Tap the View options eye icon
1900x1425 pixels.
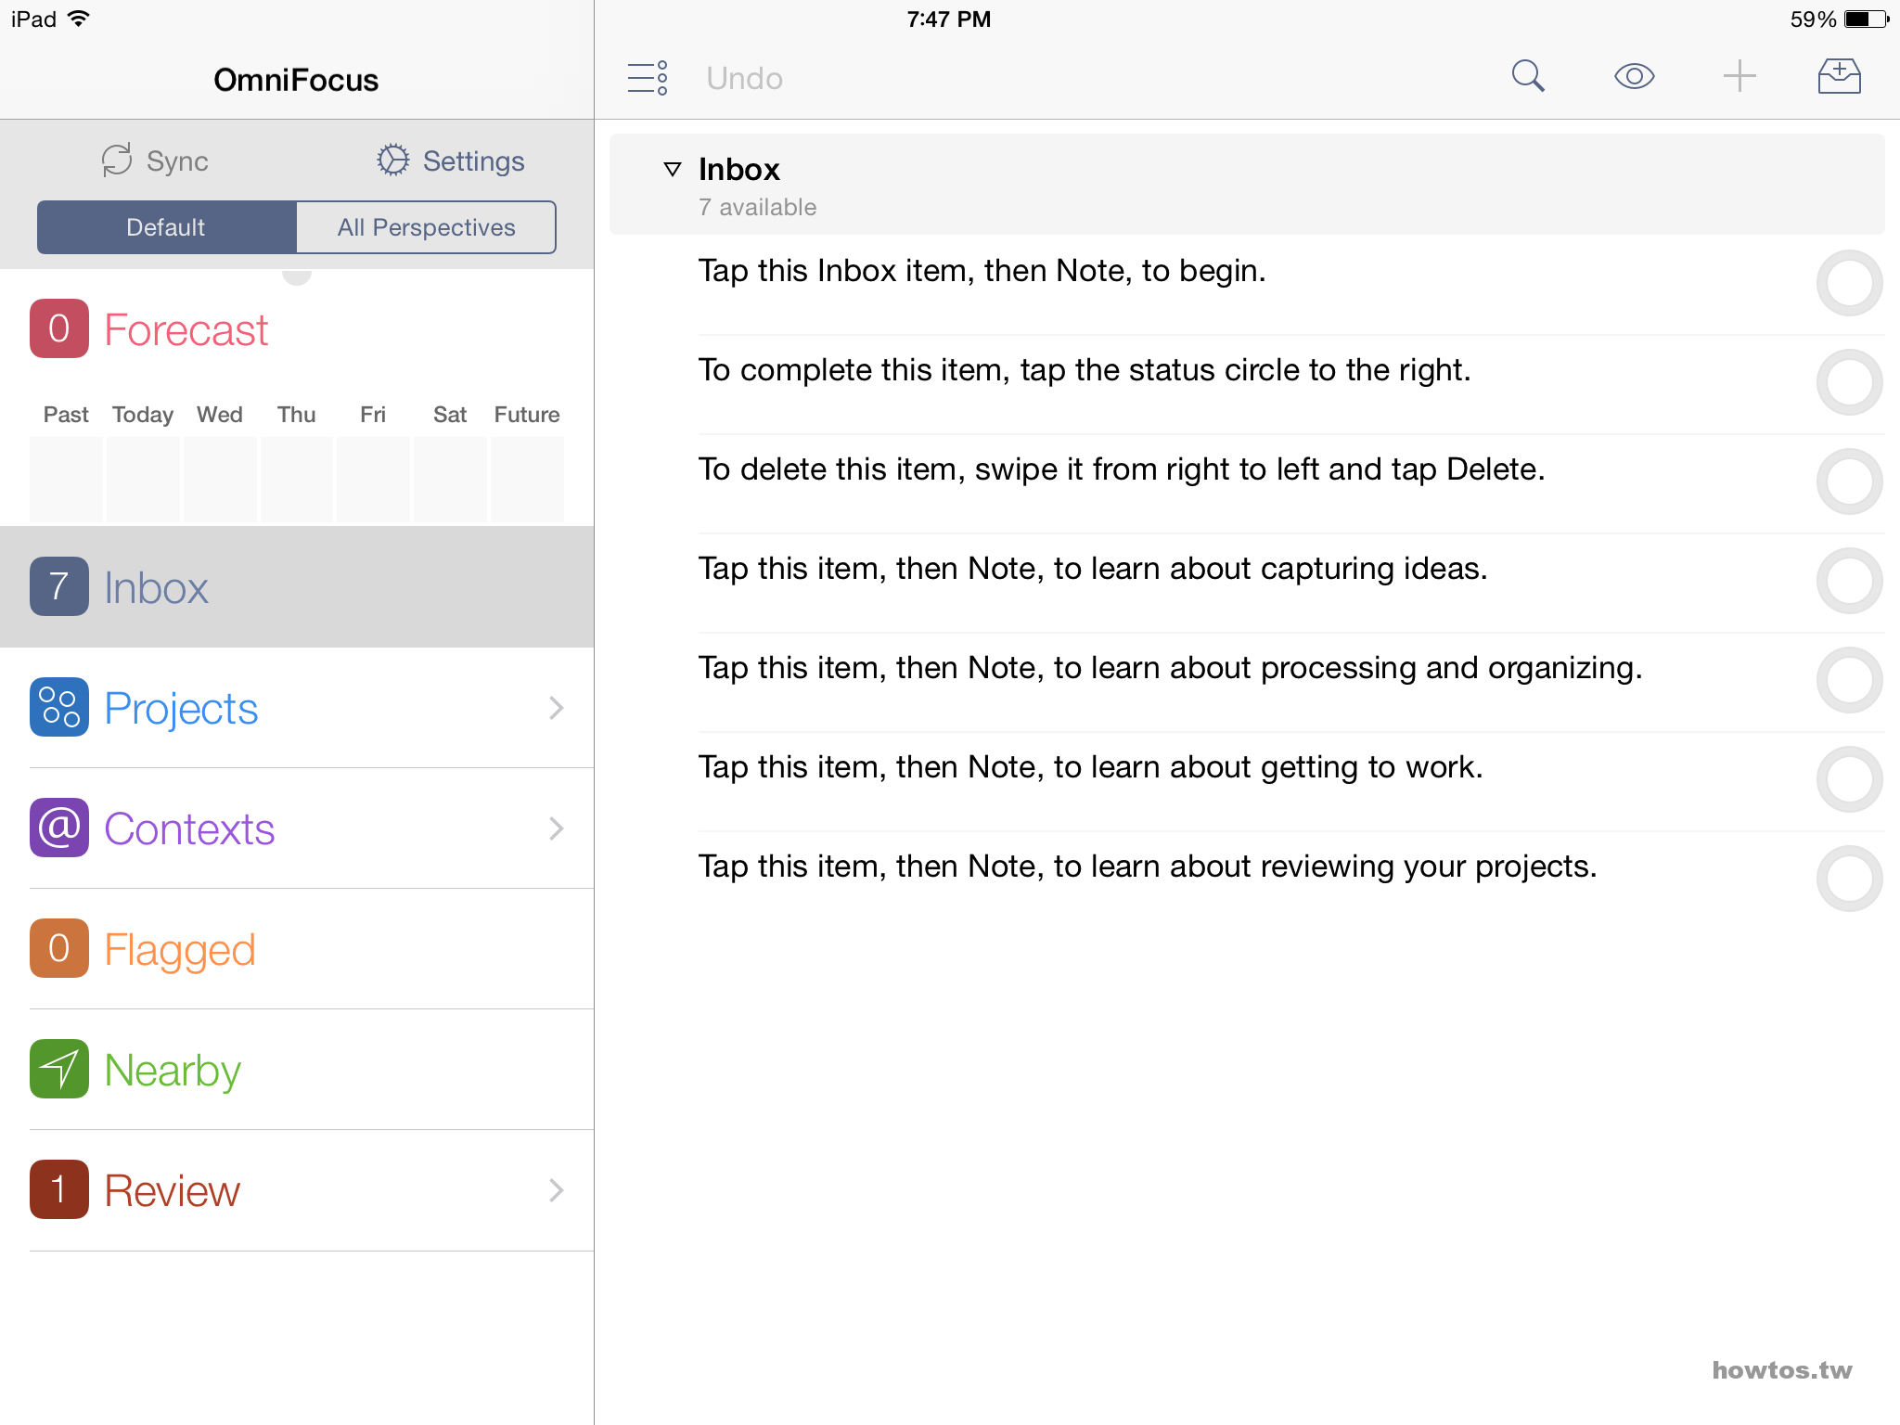[1634, 77]
